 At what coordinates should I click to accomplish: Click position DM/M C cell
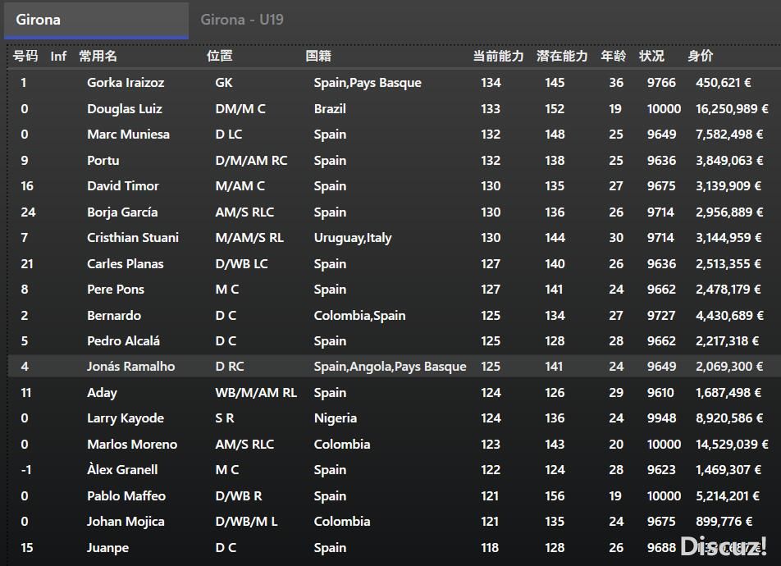[240, 108]
